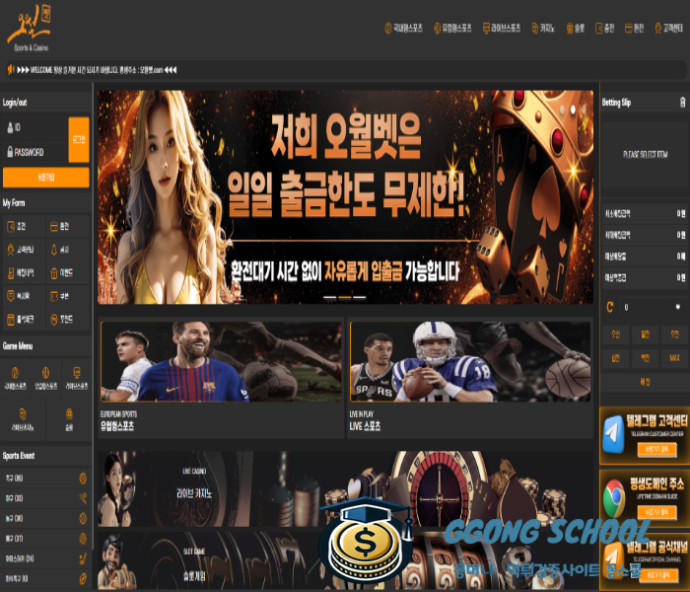The height and width of the screenshot is (592, 690).
Task: Open the Live In Play sports thumbnail
Action: click(470, 361)
